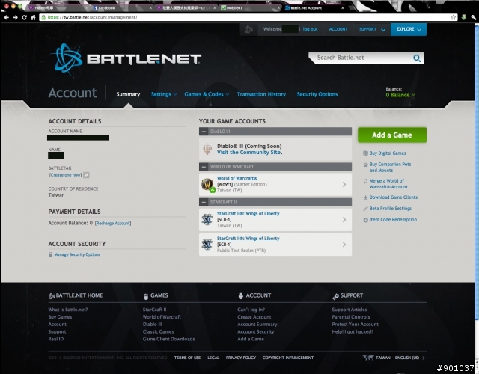Click the Battle.net Home footer icon
The height and width of the screenshot is (374, 479).
52,296
